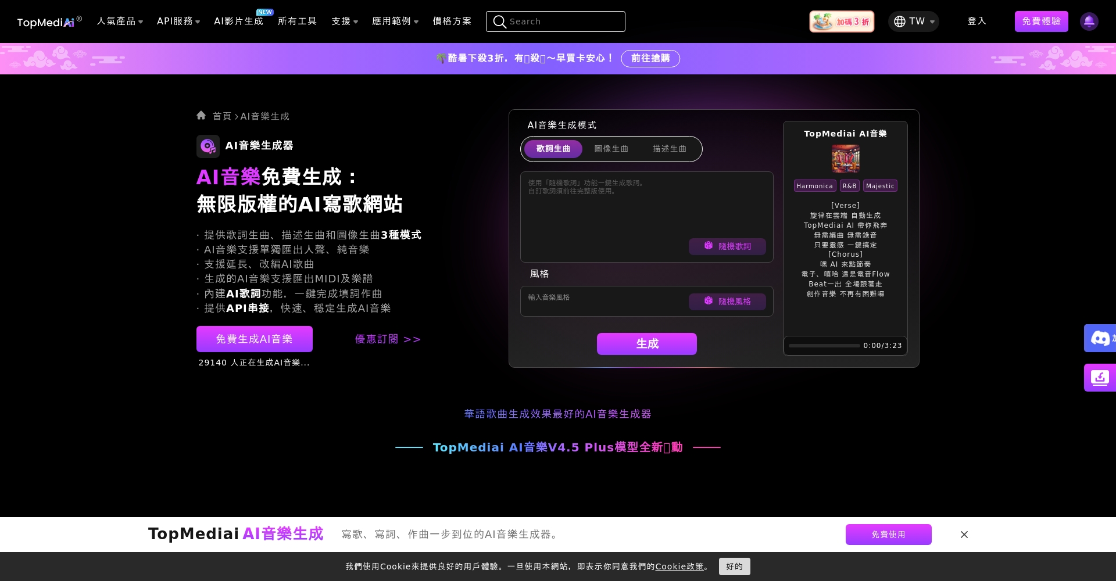Open AI影片生成 menu item
The height and width of the screenshot is (581, 1116).
click(x=238, y=21)
